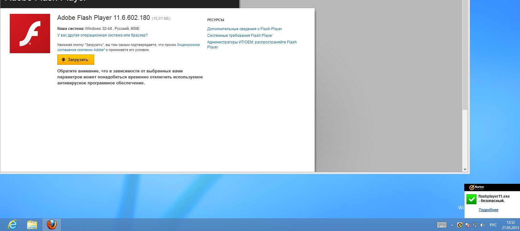Screen dimensions: 520x231
Task: Open Дополнительные сведения о Flash Player link
Action: pyautogui.click(x=244, y=29)
